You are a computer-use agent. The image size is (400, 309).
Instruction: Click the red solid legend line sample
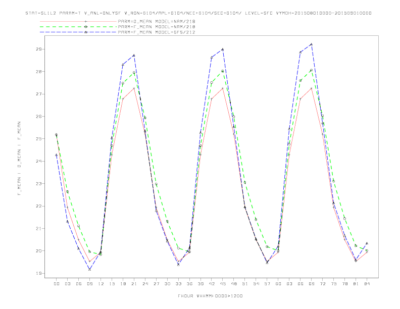pyautogui.click(x=78, y=21)
